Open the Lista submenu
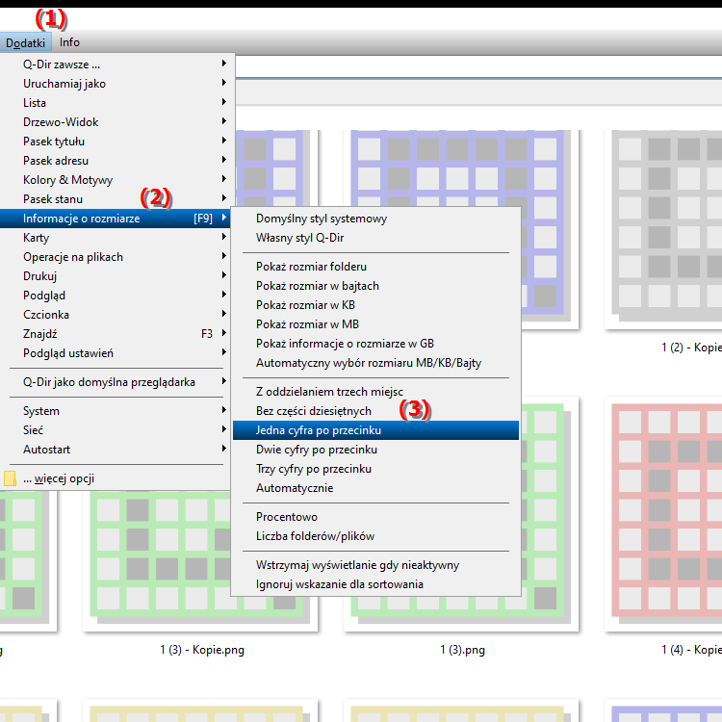The height and width of the screenshot is (722, 722). click(x=116, y=103)
